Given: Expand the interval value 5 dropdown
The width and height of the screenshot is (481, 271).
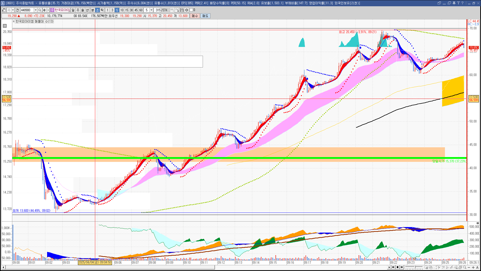Looking at the screenshot, I should 151,10.
